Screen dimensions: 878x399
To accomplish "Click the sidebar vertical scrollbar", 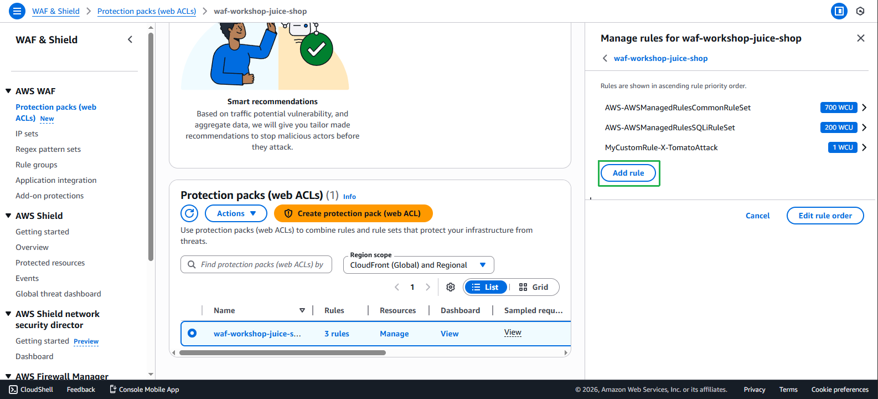I will [x=151, y=146].
